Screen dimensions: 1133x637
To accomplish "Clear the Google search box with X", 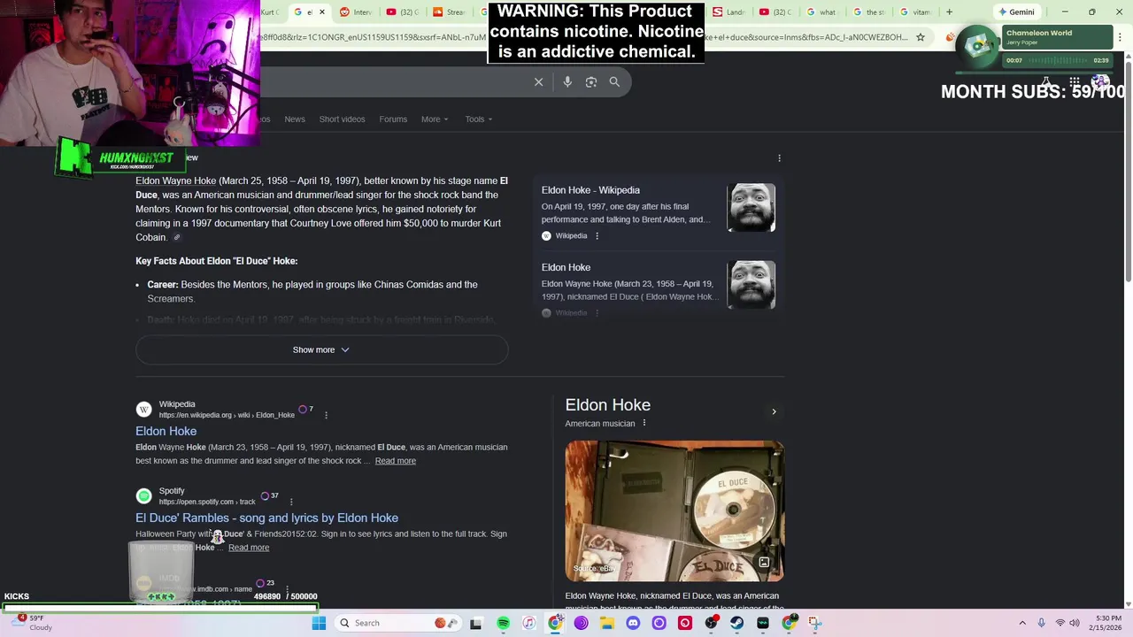I will (538, 81).
